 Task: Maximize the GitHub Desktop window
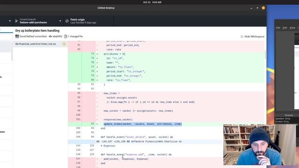[257, 8]
